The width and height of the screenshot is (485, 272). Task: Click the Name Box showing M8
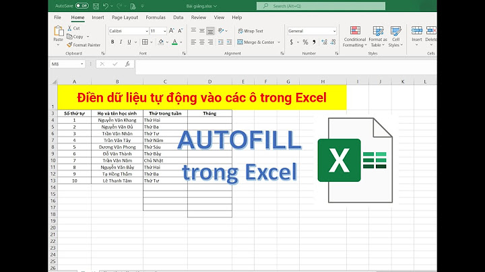click(67, 64)
